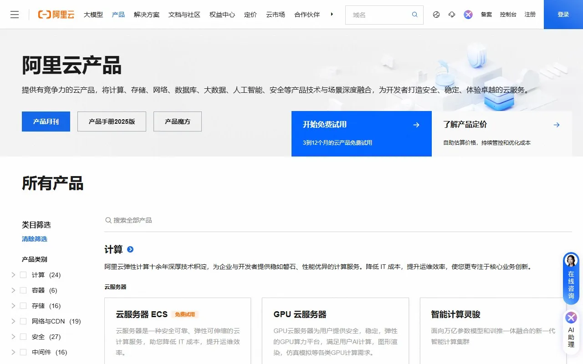Click the Alibaba Cloud (阿里云) logo
583x364 pixels.
click(x=56, y=14)
